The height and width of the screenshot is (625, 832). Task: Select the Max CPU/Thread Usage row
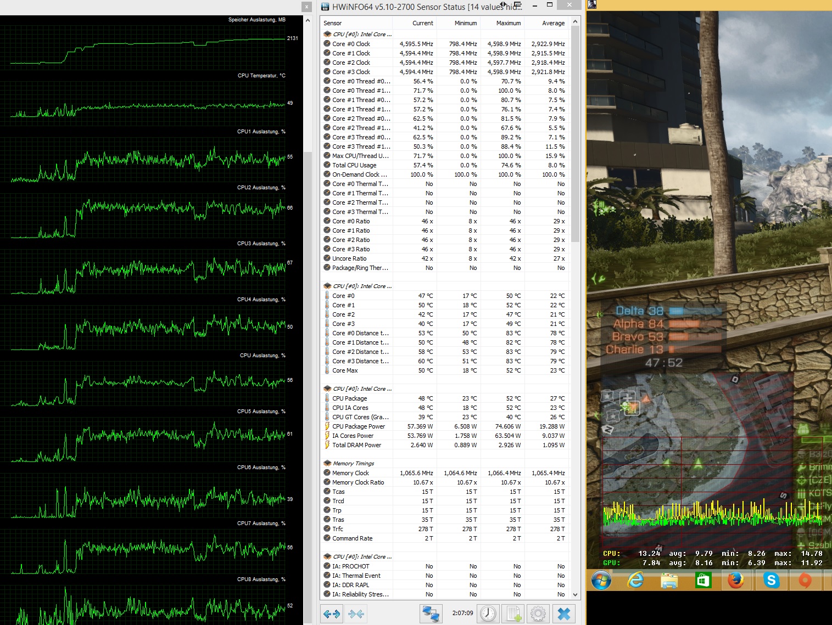click(x=444, y=156)
